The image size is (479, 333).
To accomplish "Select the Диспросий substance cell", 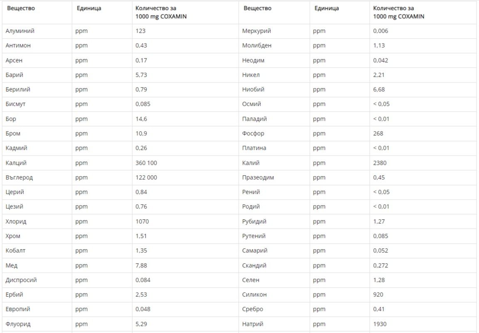I will pyautogui.click(x=21, y=280).
